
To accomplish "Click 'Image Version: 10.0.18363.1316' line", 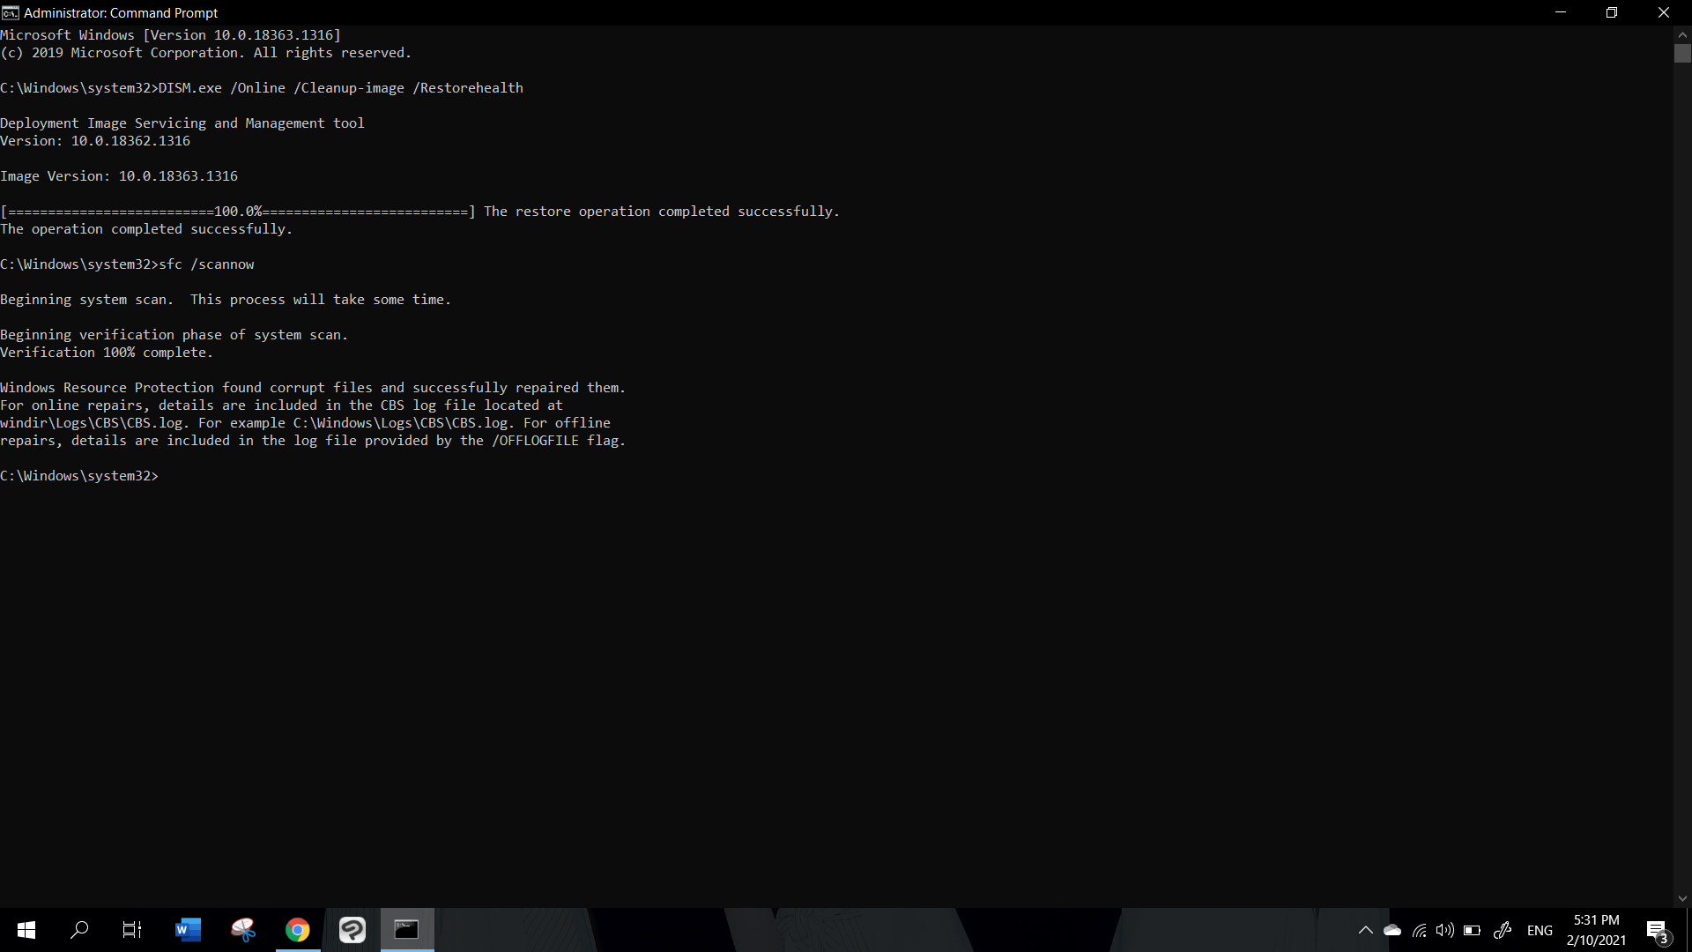I will [x=119, y=176].
